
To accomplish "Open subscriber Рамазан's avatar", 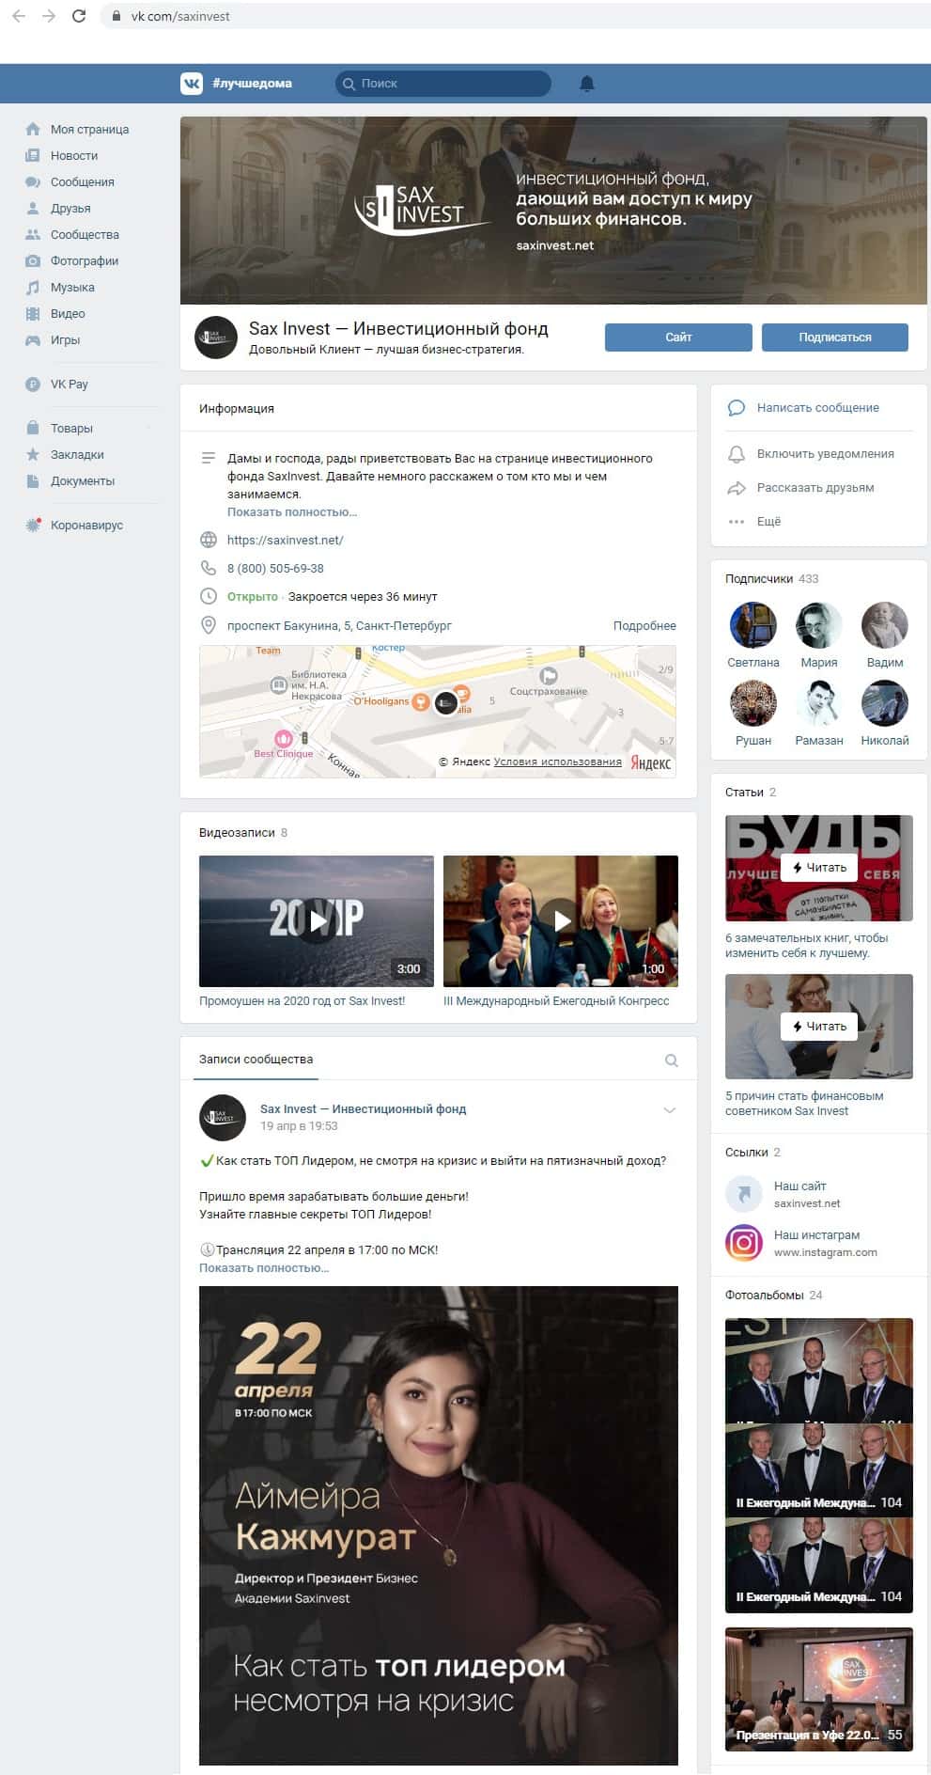I will tap(819, 703).
